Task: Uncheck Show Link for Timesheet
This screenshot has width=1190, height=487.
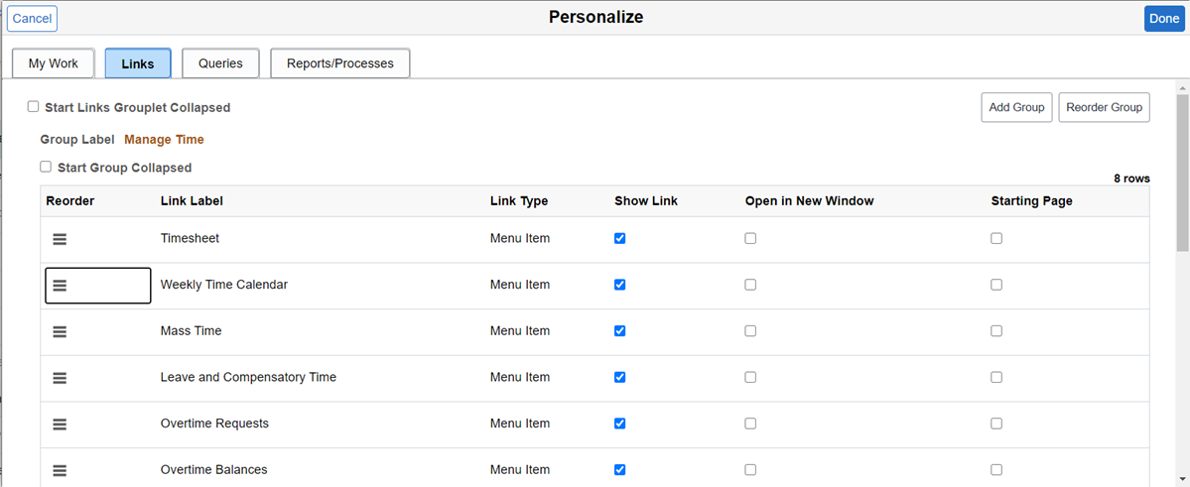Action: click(620, 239)
